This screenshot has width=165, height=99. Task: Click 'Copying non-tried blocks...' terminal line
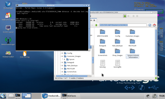pyautogui.click(x=28, y=28)
